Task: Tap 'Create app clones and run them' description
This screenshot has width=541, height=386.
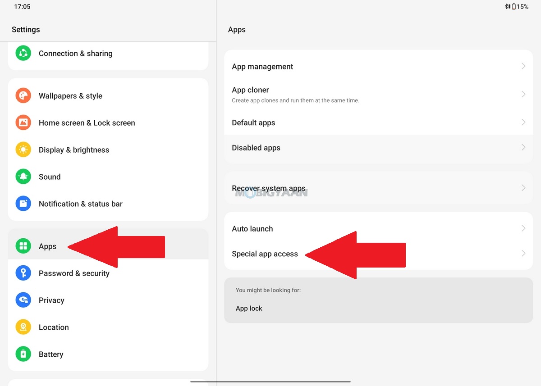Action: point(295,100)
